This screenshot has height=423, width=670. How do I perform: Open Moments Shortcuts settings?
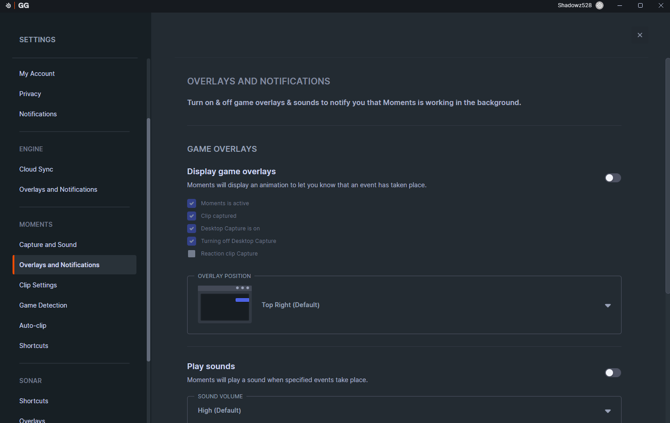pyautogui.click(x=34, y=346)
